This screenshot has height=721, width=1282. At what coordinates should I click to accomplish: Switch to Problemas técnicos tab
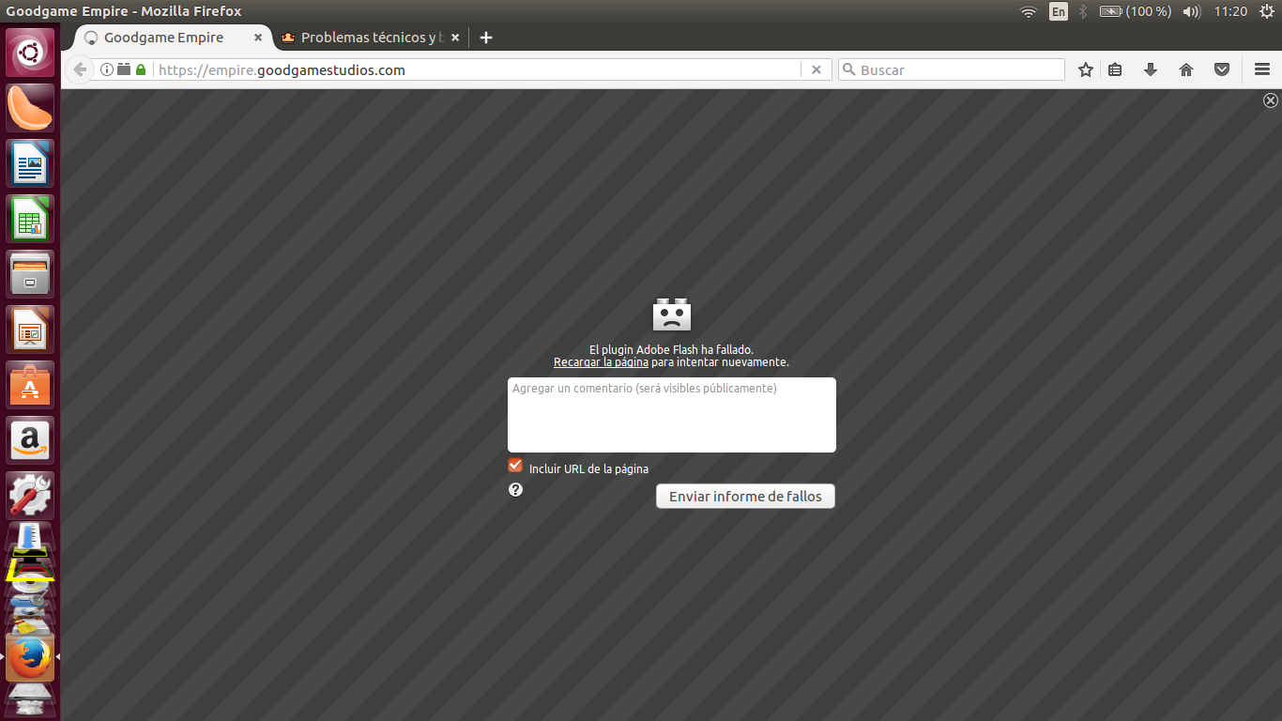click(x=374, y=38)
